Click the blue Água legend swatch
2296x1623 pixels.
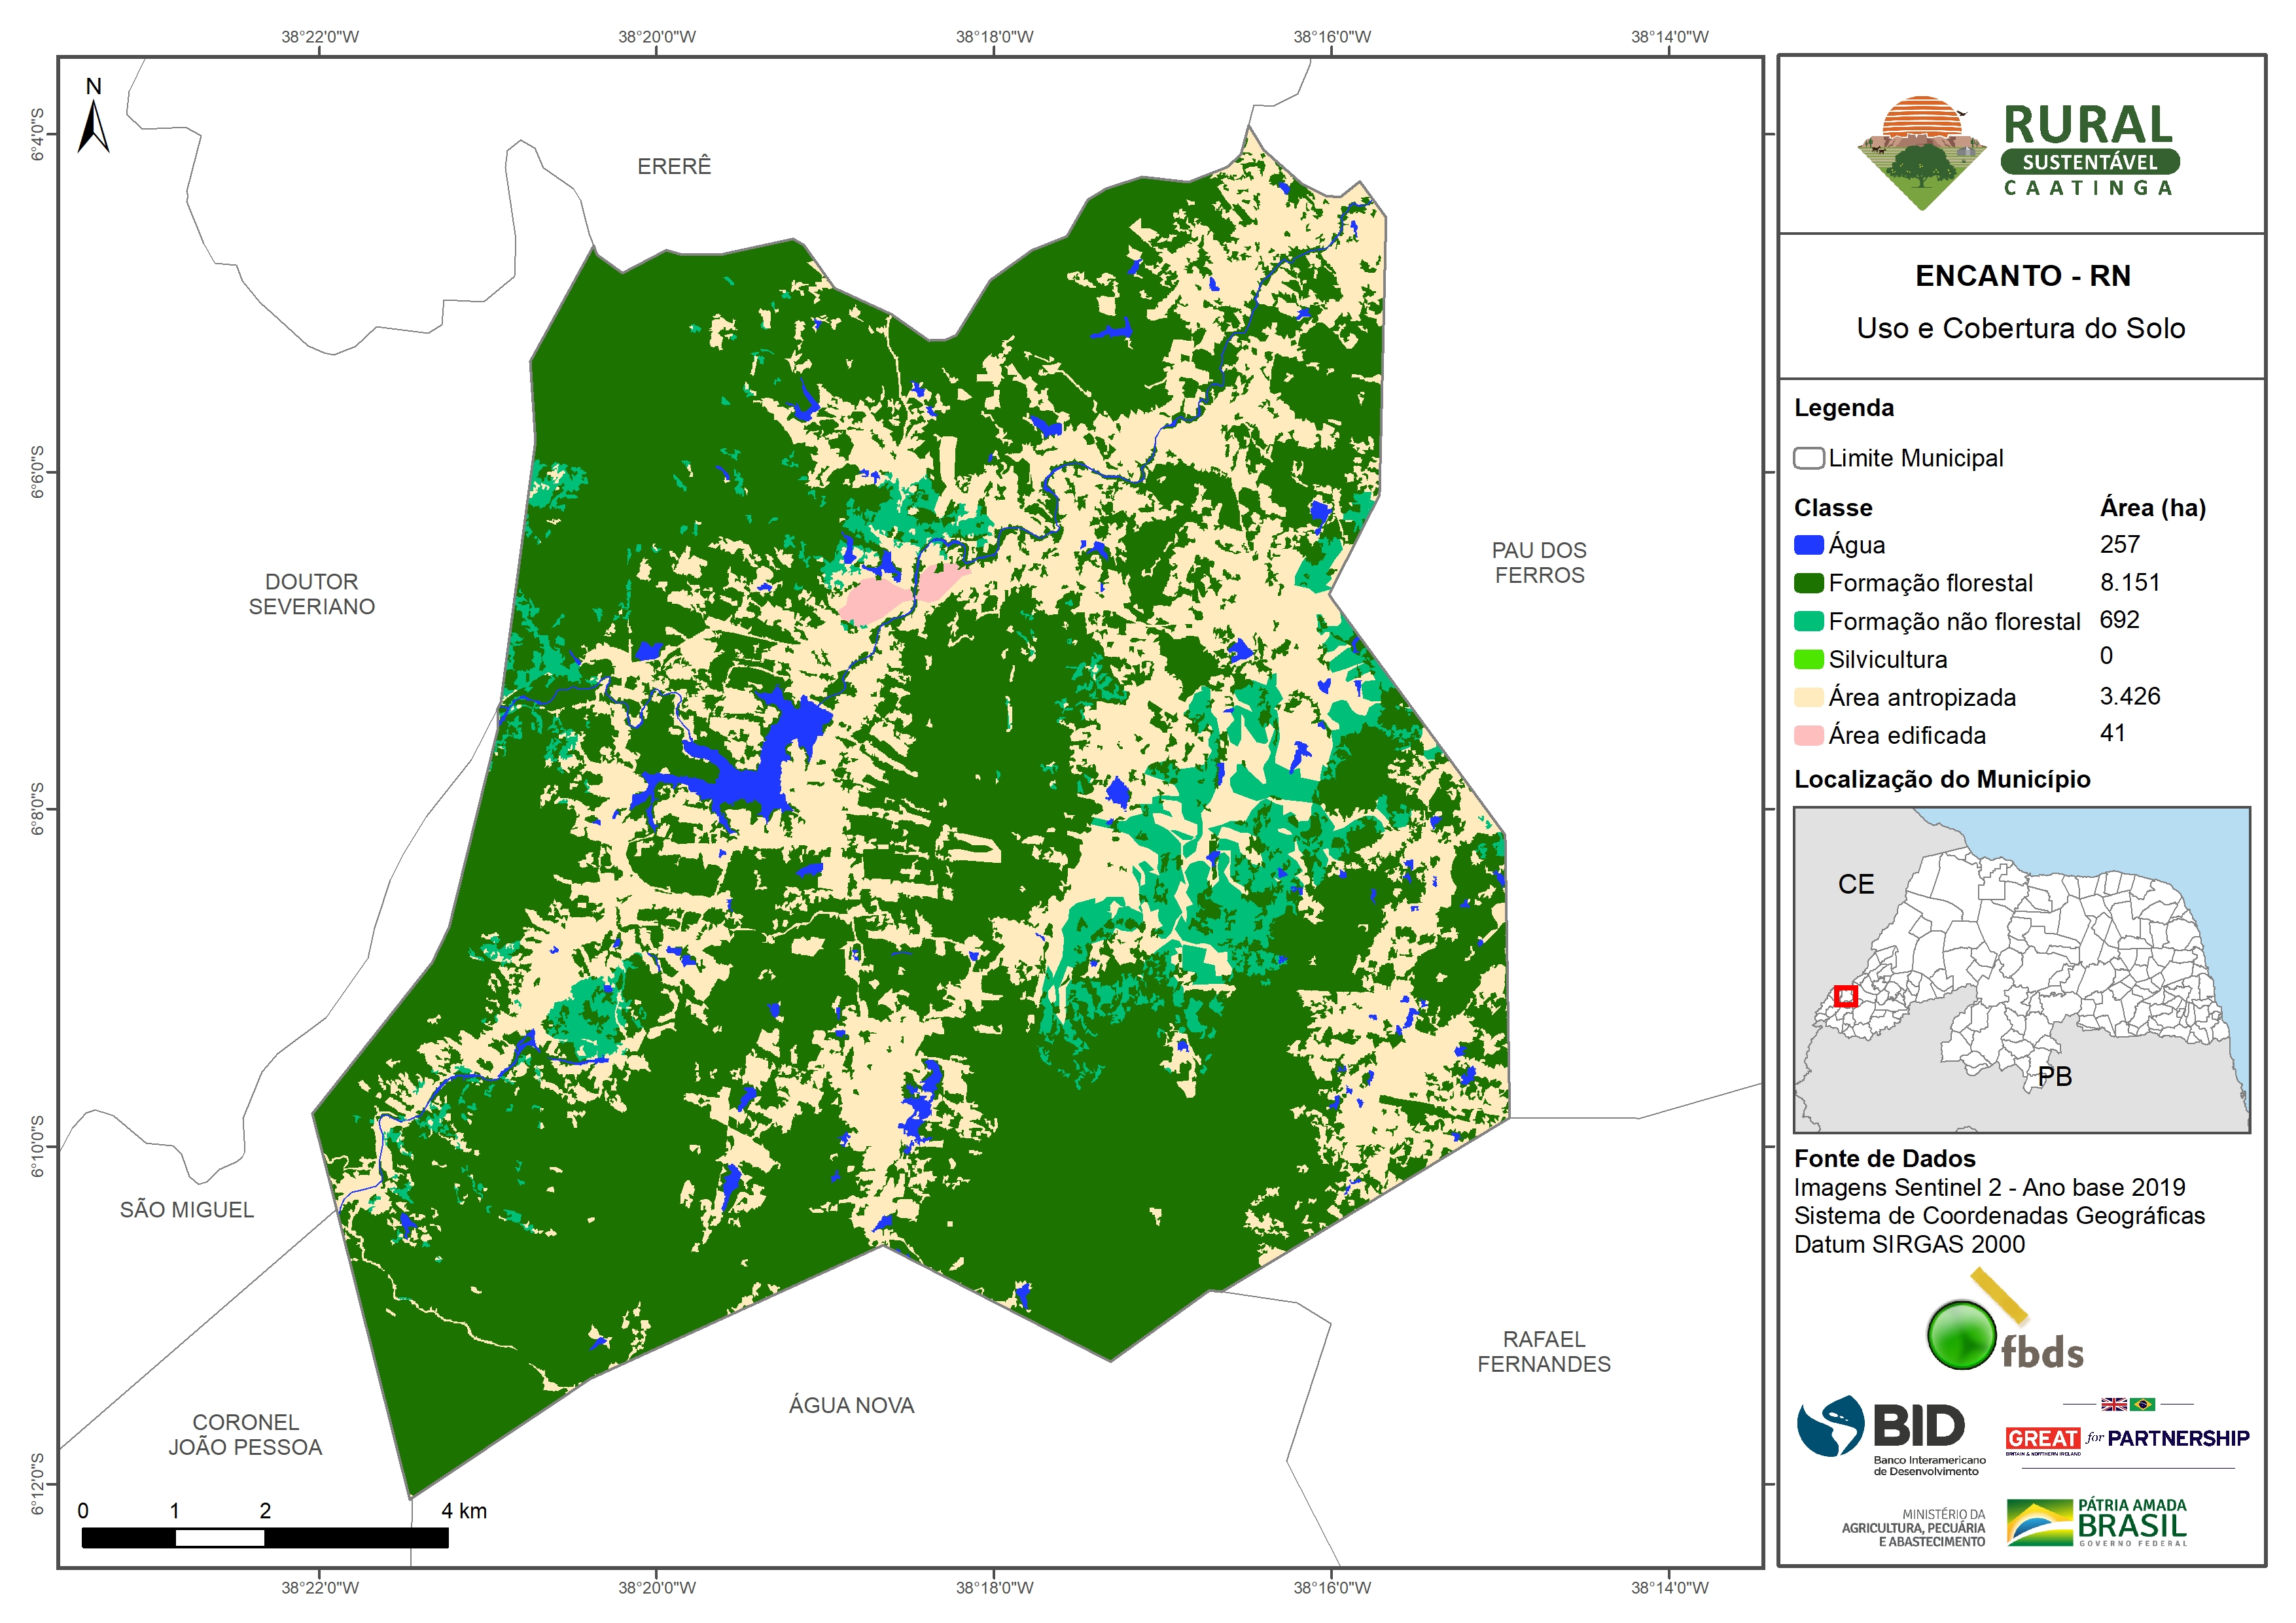tap(1808, 545)
